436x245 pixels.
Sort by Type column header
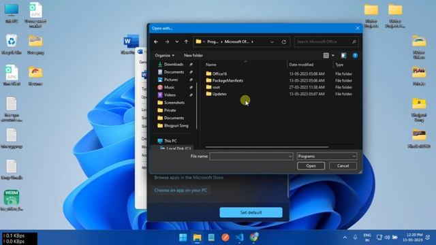click(339, 65)
